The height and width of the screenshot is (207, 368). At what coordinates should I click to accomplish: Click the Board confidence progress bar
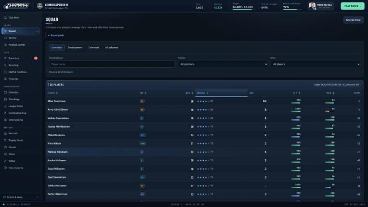coord(292,10)
